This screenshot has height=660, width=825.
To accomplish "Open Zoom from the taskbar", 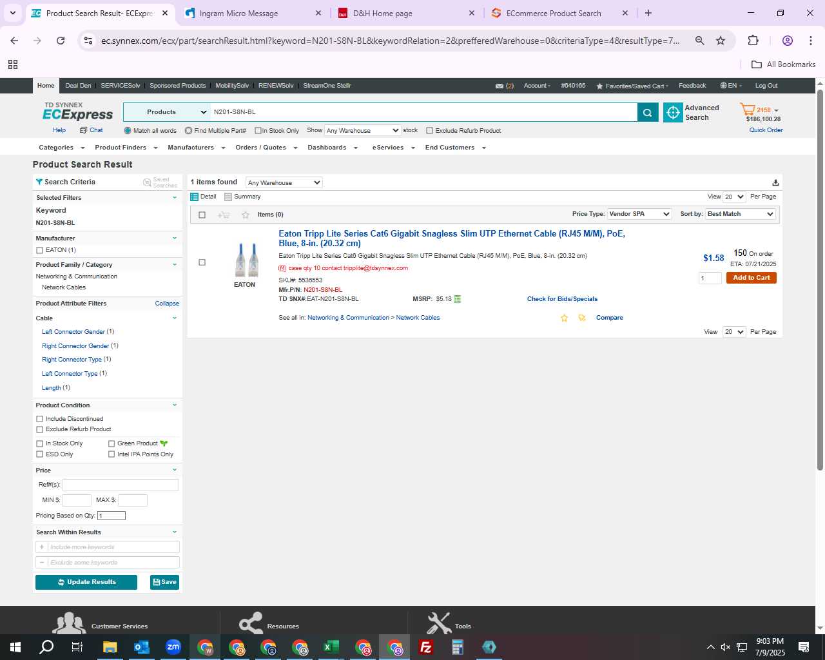I will [x=173, y=647].
